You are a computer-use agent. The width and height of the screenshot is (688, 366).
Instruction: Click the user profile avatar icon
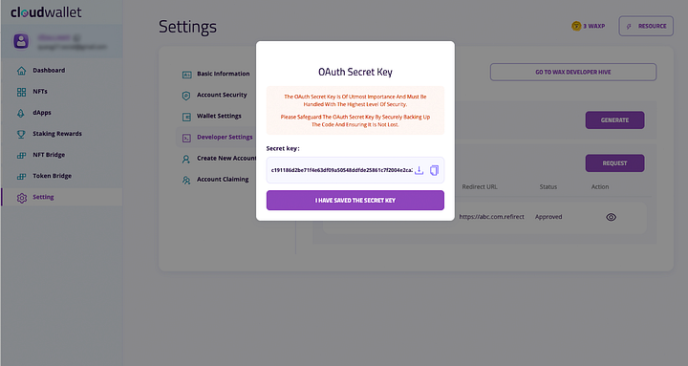(x=21, y=41)
